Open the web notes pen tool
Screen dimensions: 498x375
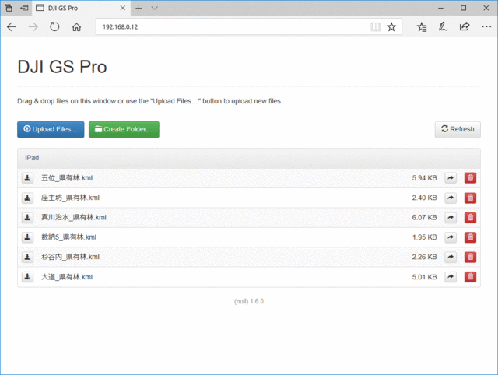tap(443, 27)
